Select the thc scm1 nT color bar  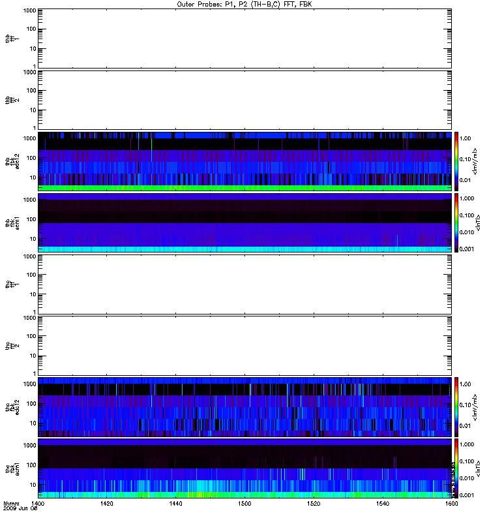pyautogui.click(x=456, y=468)
